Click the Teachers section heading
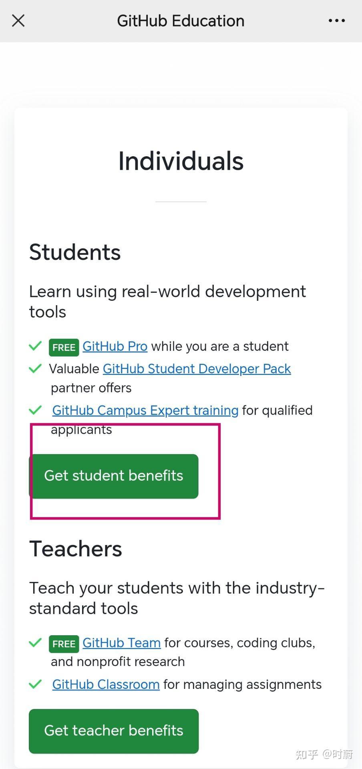Image resolution: width=362 pixels, height=769 pixels. coord(76,549)
